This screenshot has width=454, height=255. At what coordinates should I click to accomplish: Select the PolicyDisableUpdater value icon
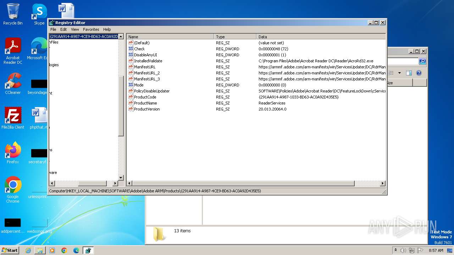tap(131, 91)
